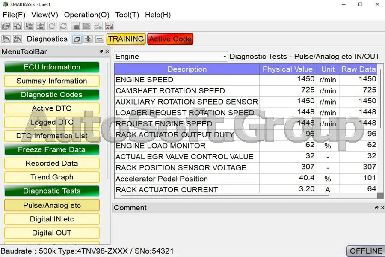Click the first stacked-save toolbar icon
This screenshot has width=385, height=257.
[6, 26]
